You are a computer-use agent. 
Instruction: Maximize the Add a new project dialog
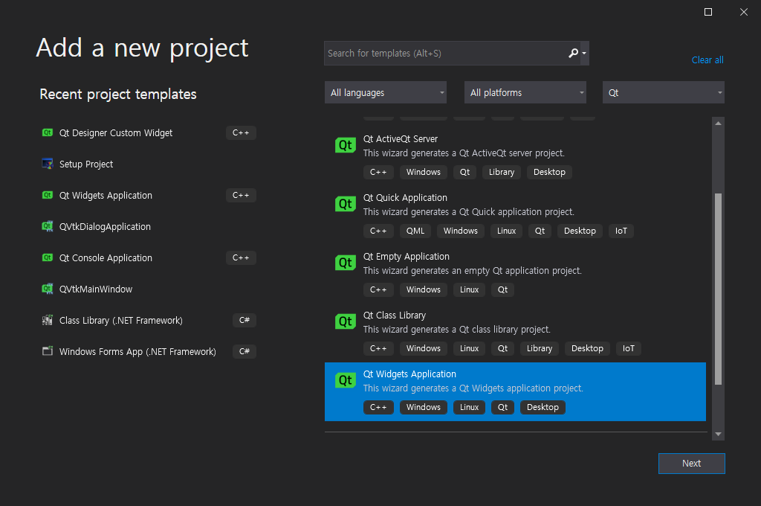(708, 12)
